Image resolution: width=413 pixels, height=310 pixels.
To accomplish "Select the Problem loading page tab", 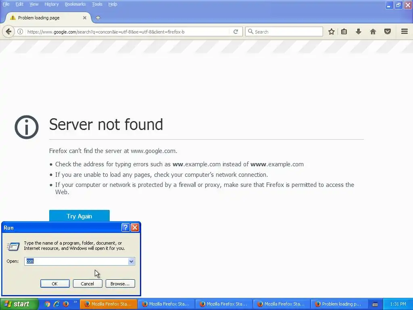I will pos(48,18).
